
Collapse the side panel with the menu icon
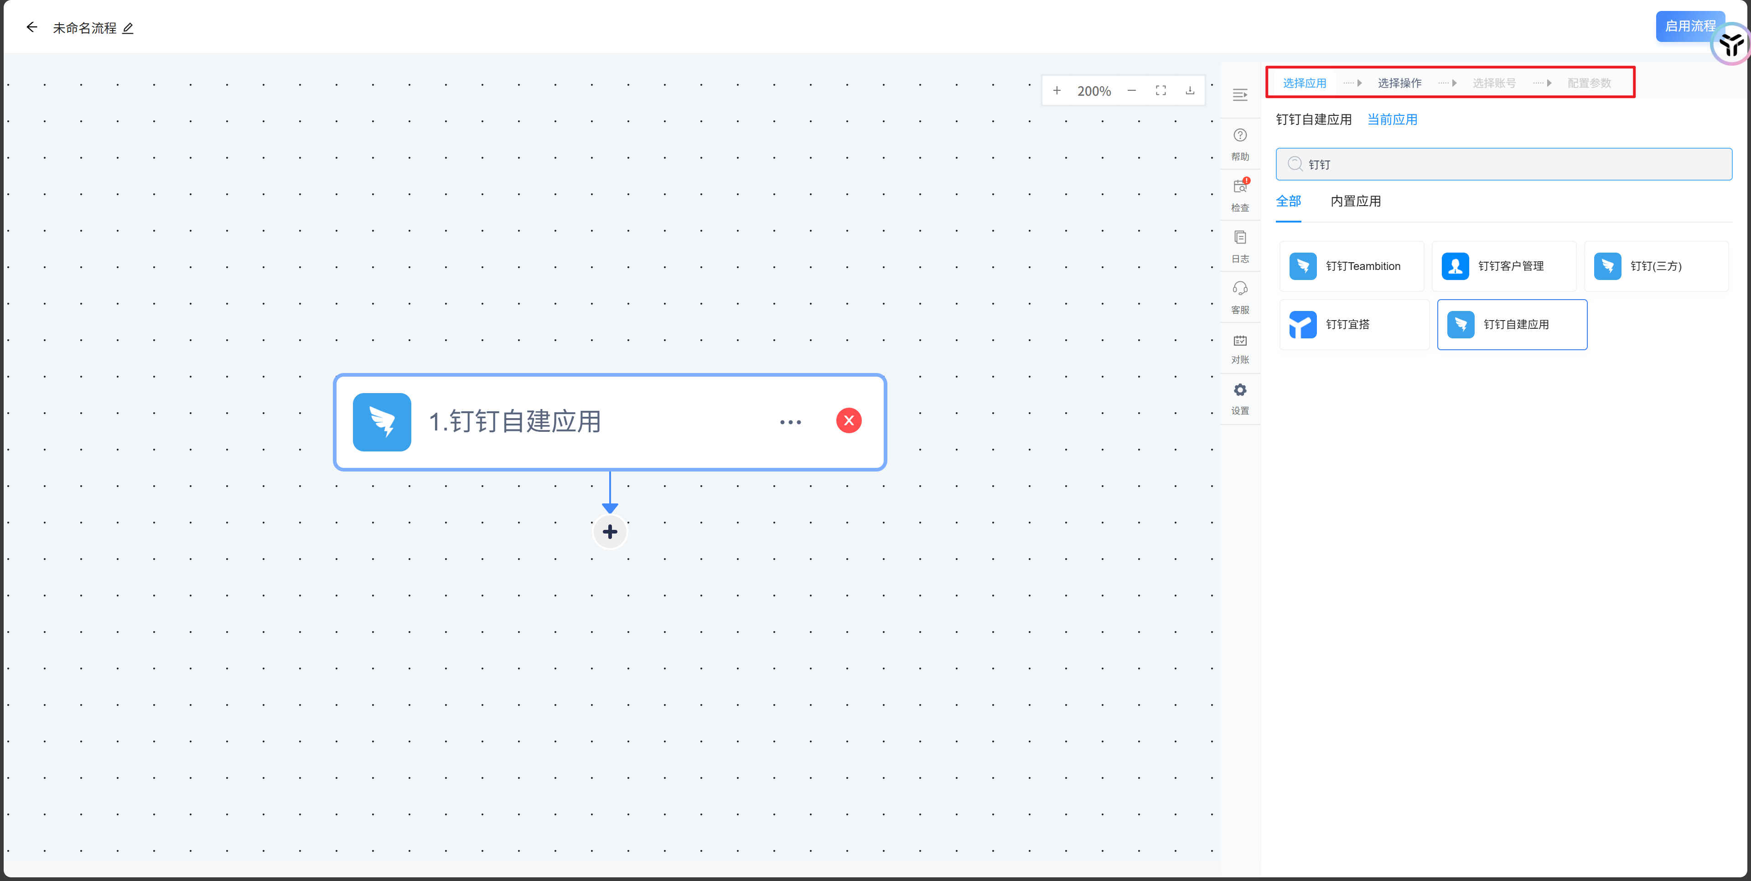tap(1240, 94)
